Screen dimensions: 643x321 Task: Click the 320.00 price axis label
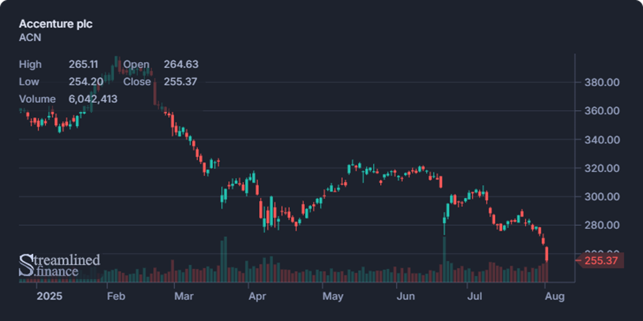(x=602, y=168)
